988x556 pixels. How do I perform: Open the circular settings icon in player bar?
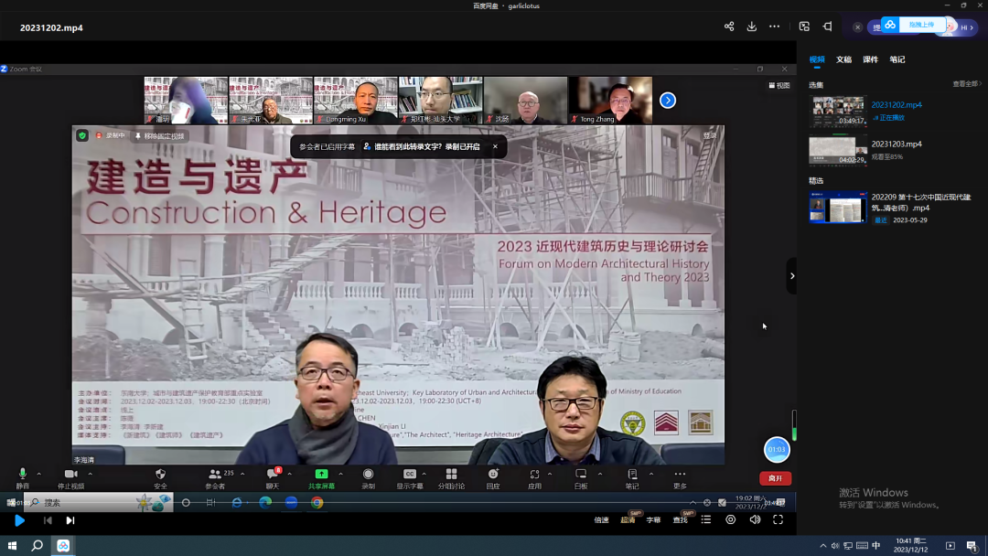(730, 519)
